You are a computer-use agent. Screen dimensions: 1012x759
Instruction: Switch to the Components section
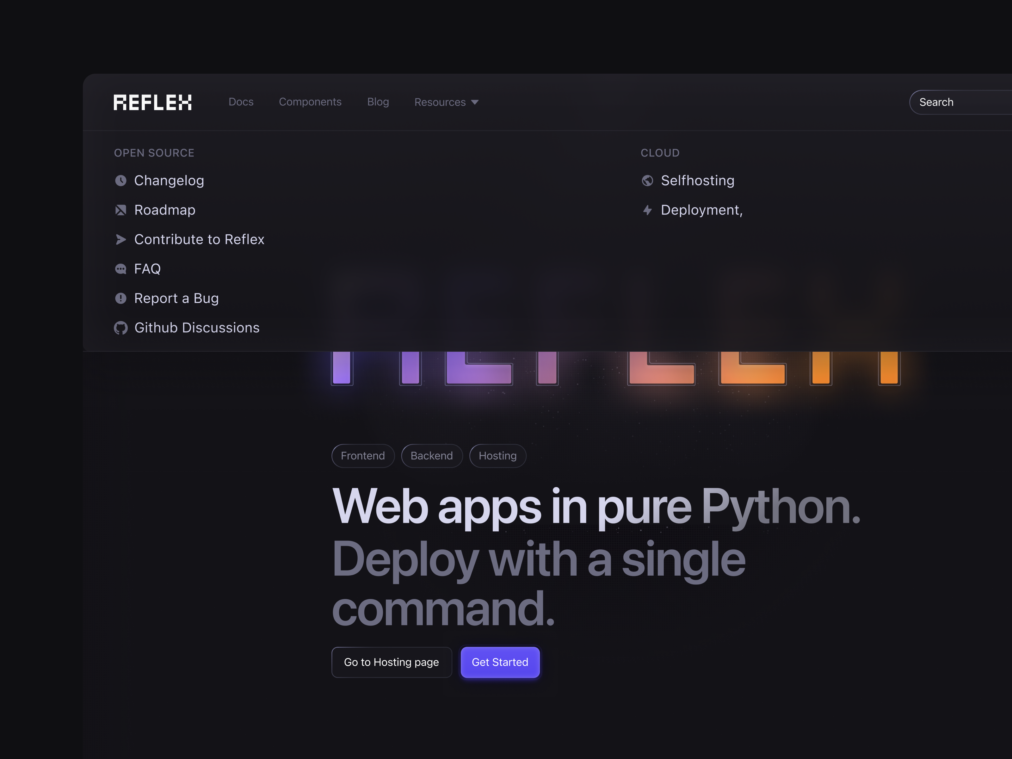[310, 102]
